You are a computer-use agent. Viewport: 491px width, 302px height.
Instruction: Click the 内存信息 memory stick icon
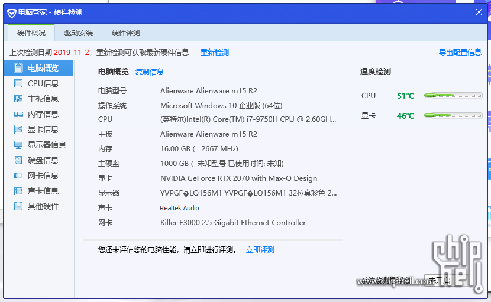click(x=18, y=114)
